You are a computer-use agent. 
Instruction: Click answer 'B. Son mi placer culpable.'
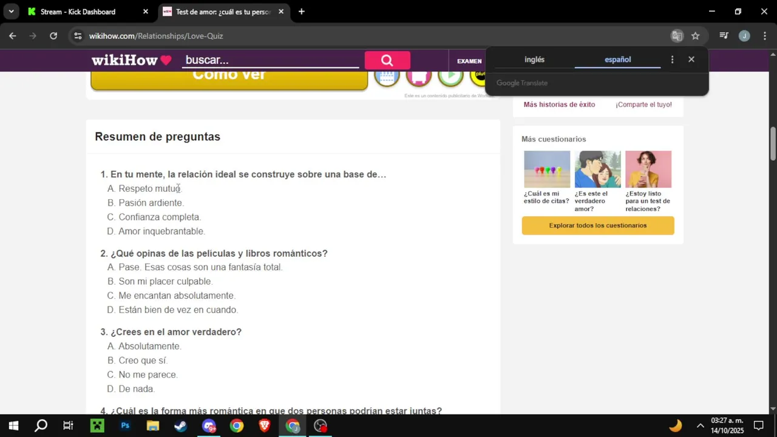pyautogui.click(x=160, y=282)
